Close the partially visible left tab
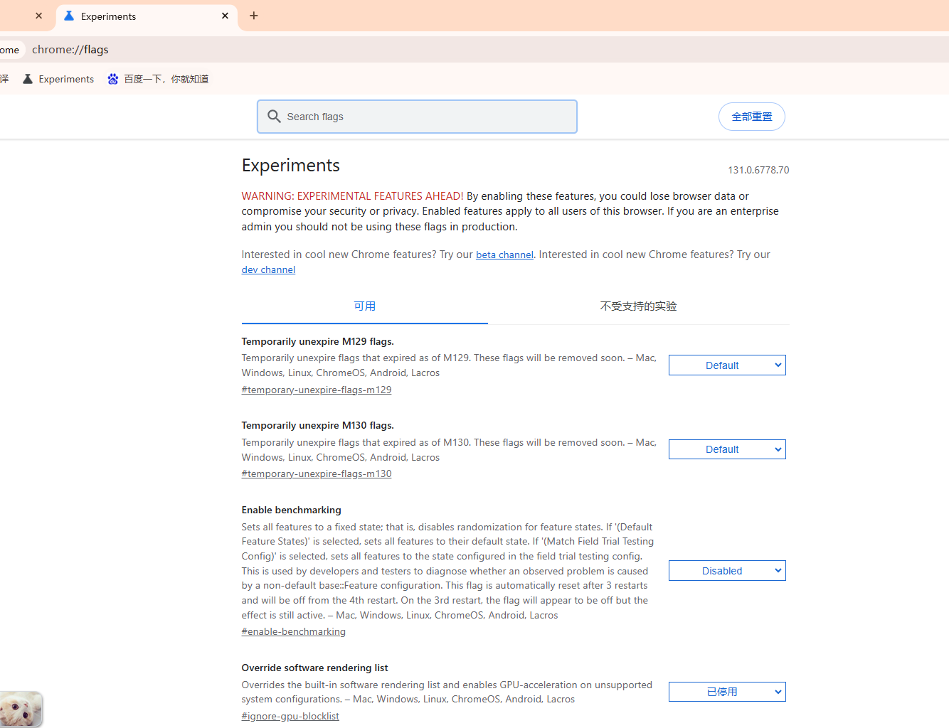The image size is (949, 728). tap(38, 16)
